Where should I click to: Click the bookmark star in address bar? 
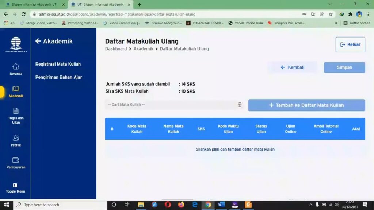(x=330, y=14)
